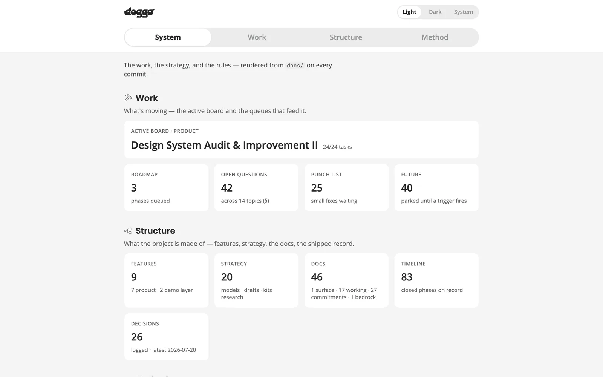Select the System navigation tab
Image resolution: width=603 pixels, height=377 pixels.
pos(168,37)
